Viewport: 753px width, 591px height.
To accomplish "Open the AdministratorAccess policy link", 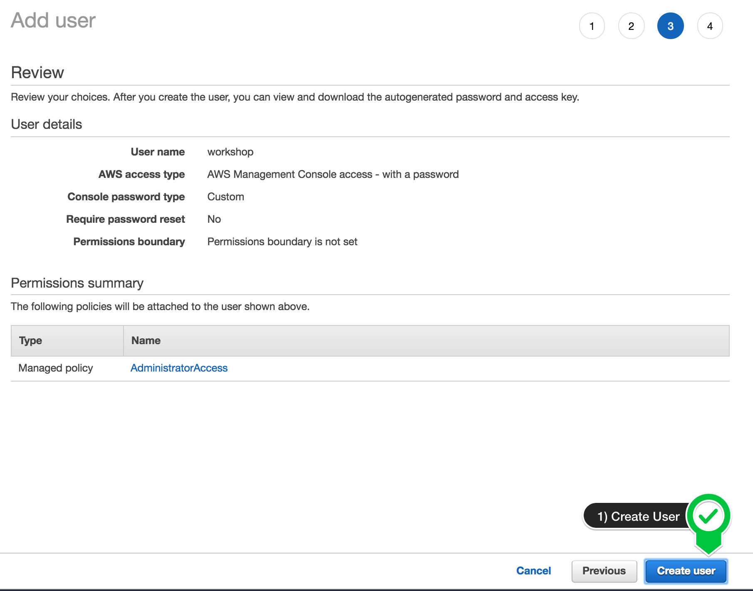I will pos(179,368).
